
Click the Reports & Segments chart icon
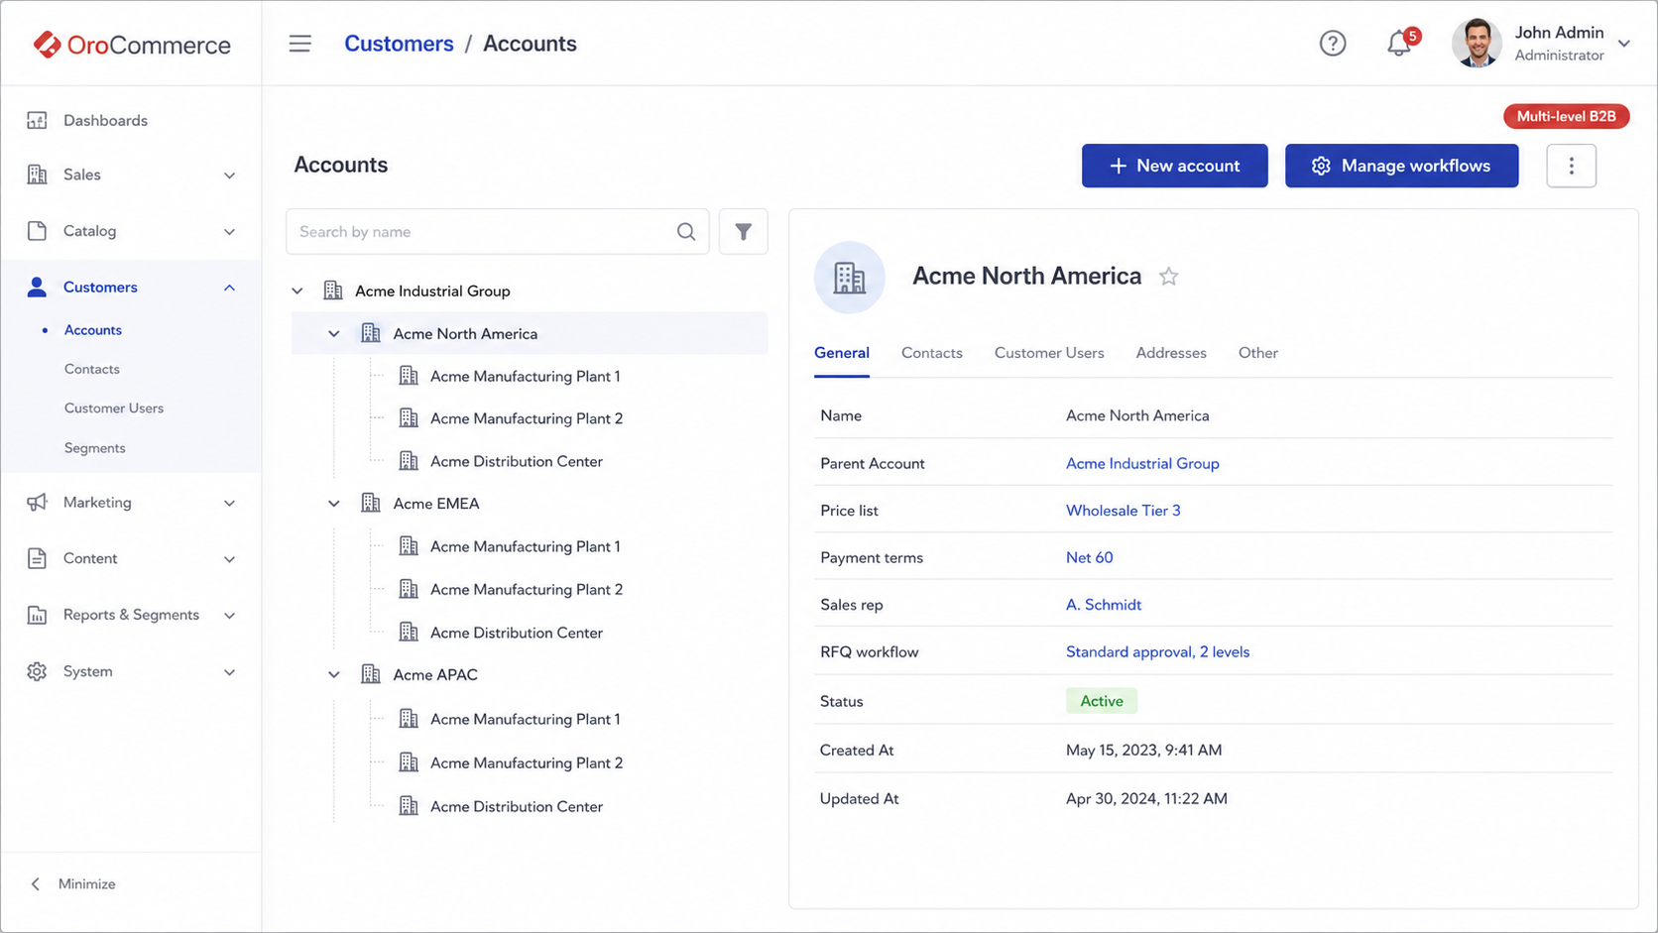pyautogui.click(x=37, y=615)
